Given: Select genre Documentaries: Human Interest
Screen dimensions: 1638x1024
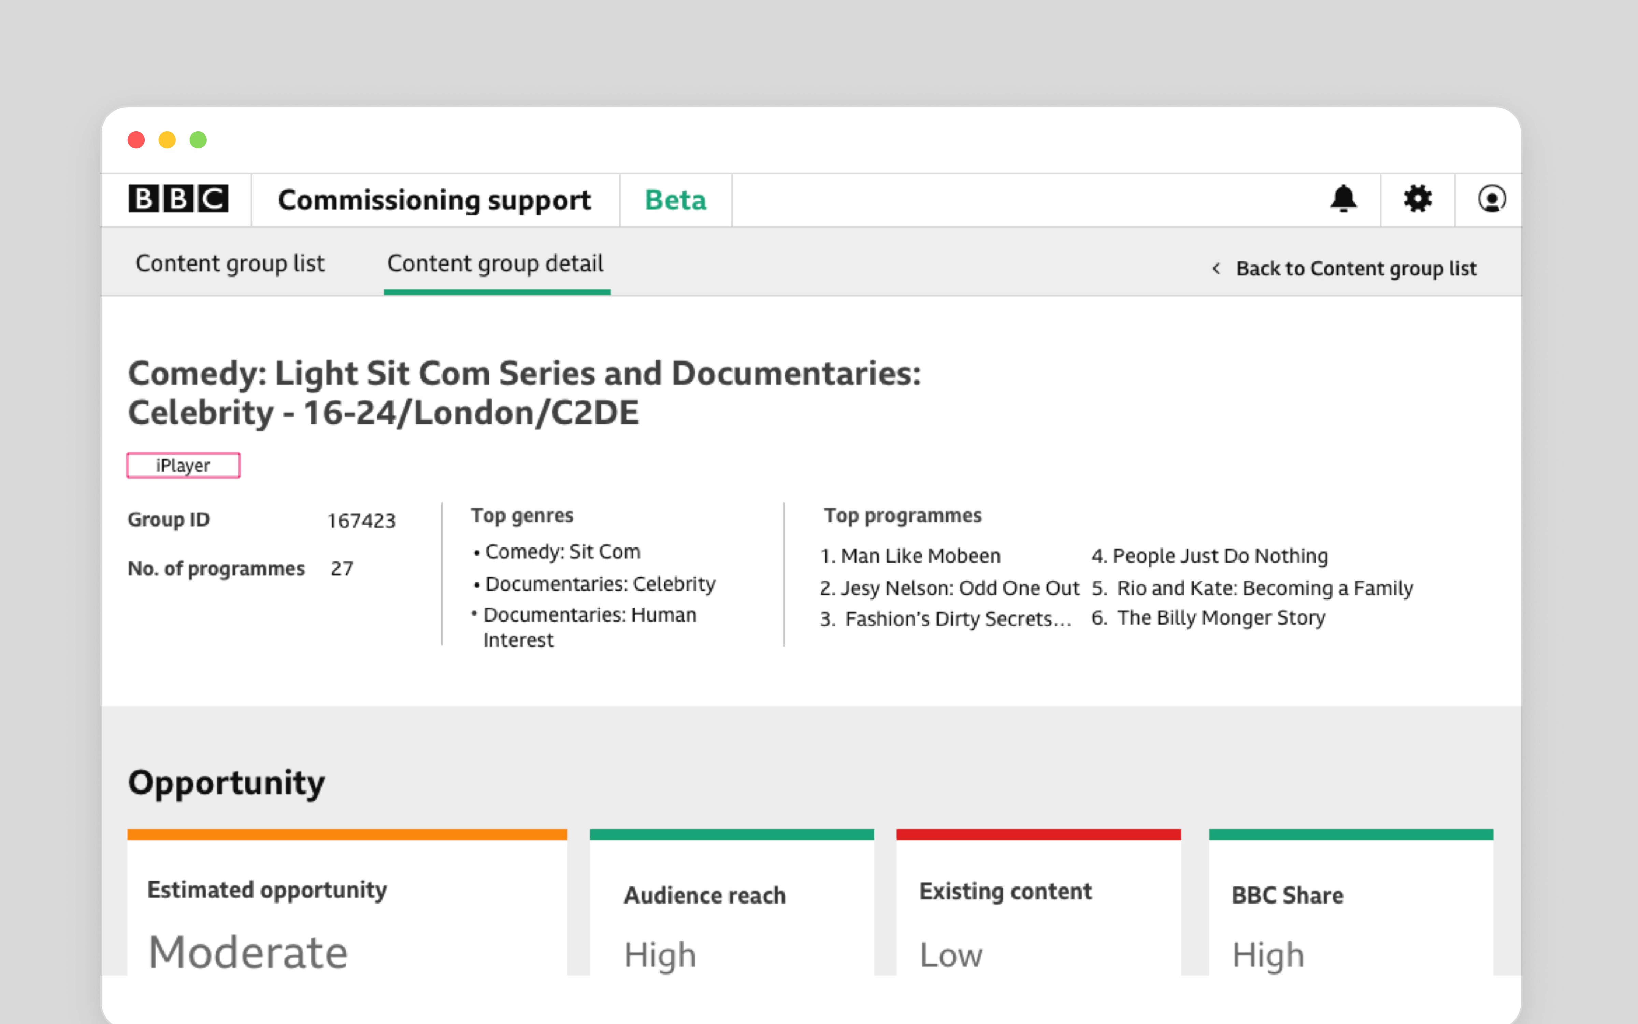Looking at the screenshot, I should click(590, 627).
